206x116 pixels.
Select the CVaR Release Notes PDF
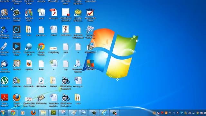click(x=66, y=13)
